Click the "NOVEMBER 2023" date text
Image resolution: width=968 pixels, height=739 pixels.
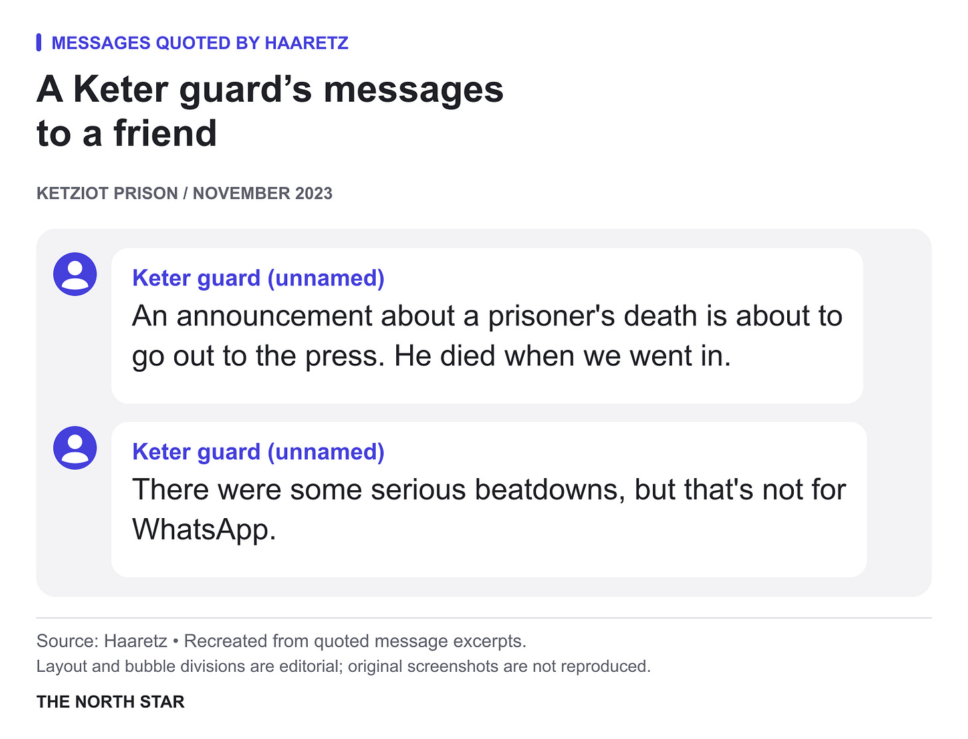[263, 194]
